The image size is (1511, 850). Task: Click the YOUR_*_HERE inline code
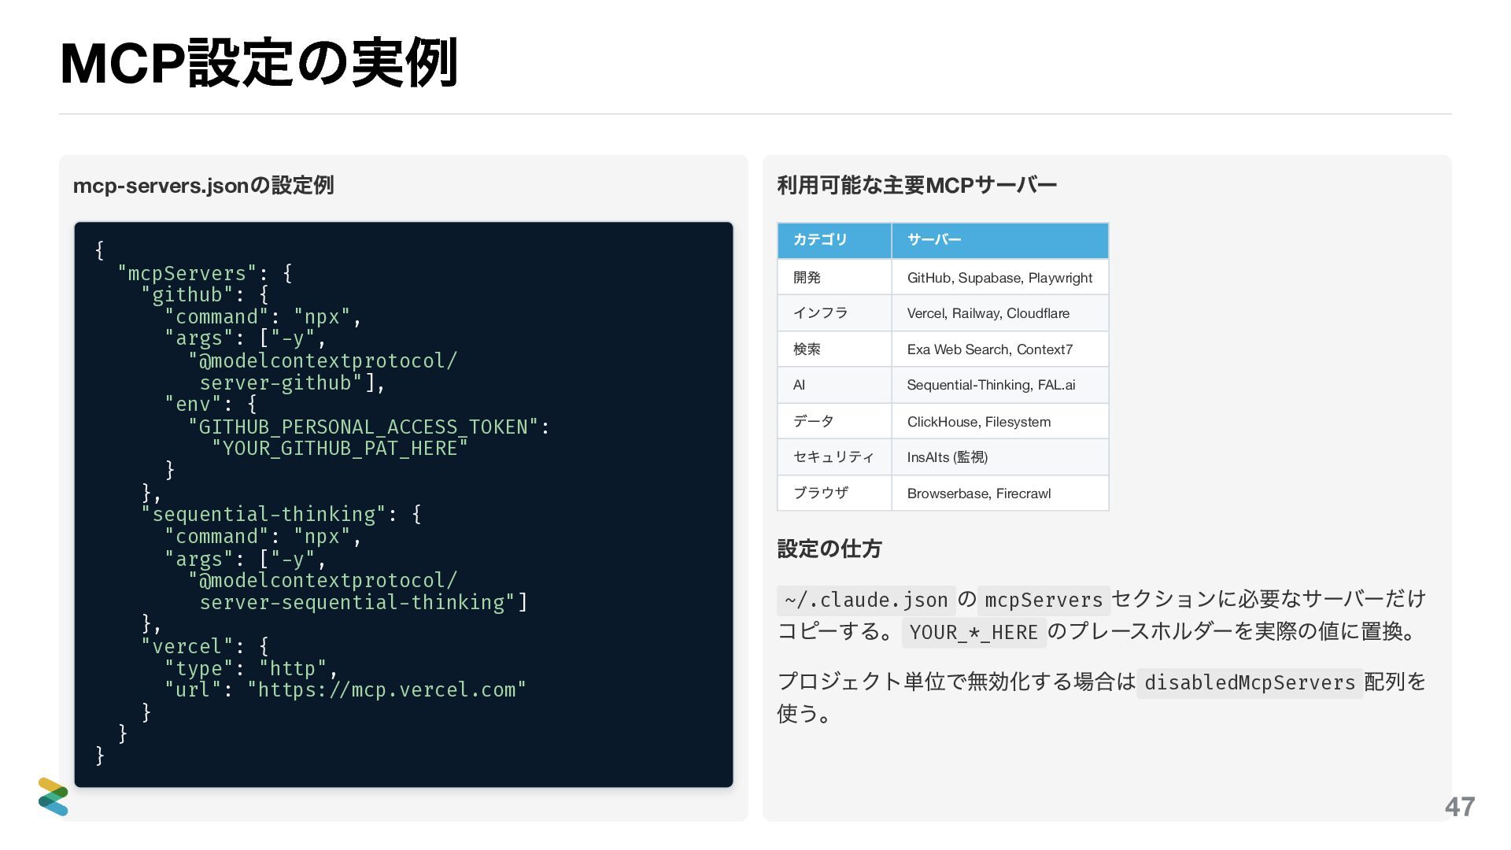pyautogui.click(x=973, y=633)
